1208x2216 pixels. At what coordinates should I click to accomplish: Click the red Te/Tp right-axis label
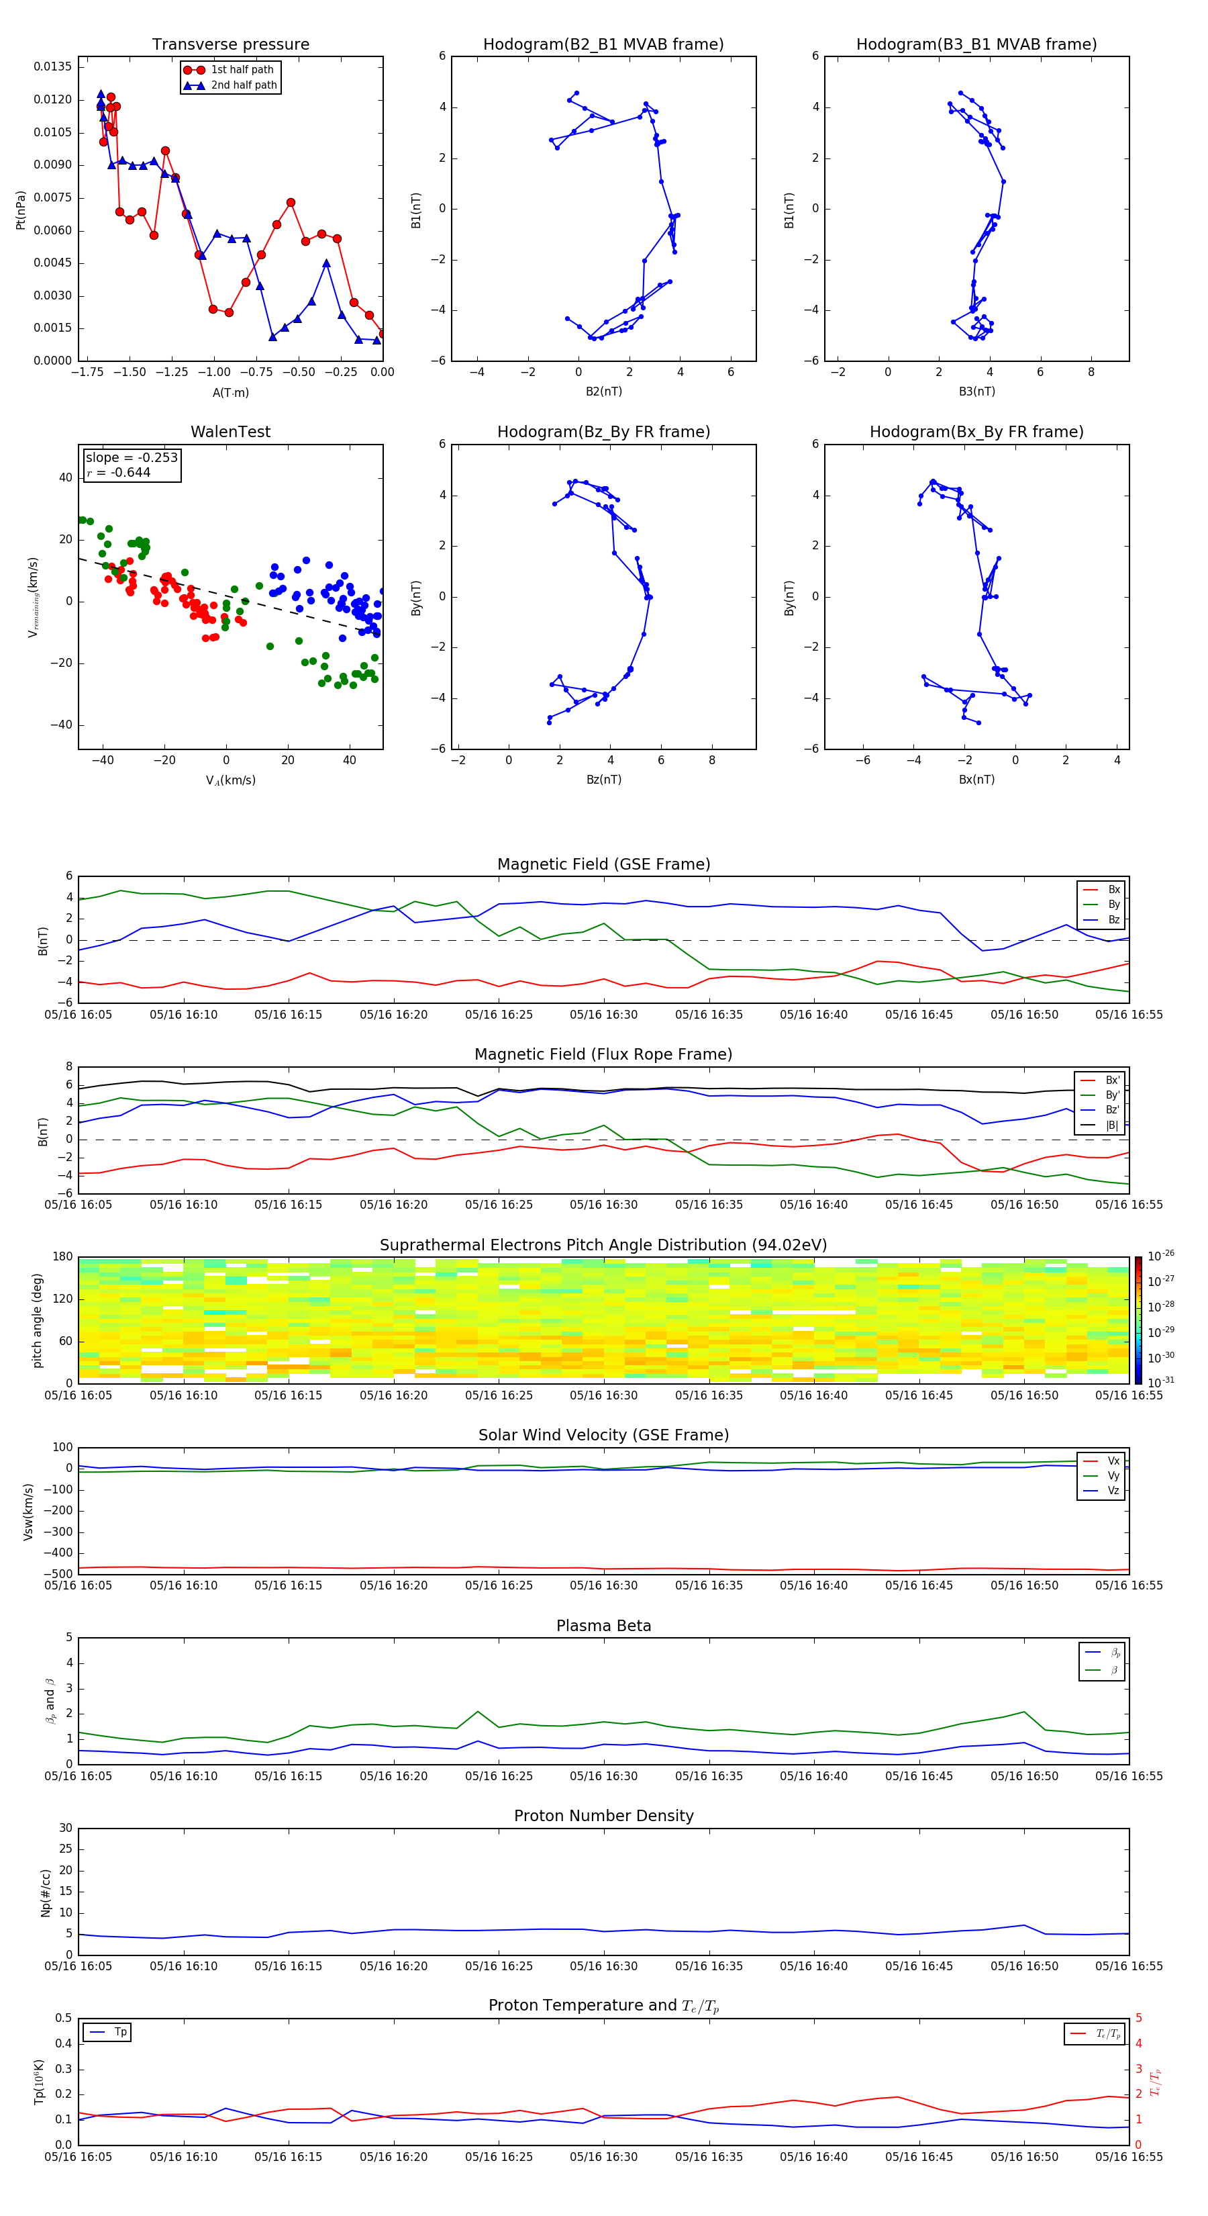[x=1156, y=2082]
